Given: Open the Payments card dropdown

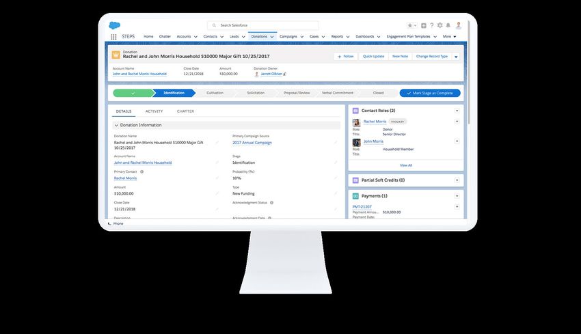Looking at the screenshot, I should (x=457, y=196).
